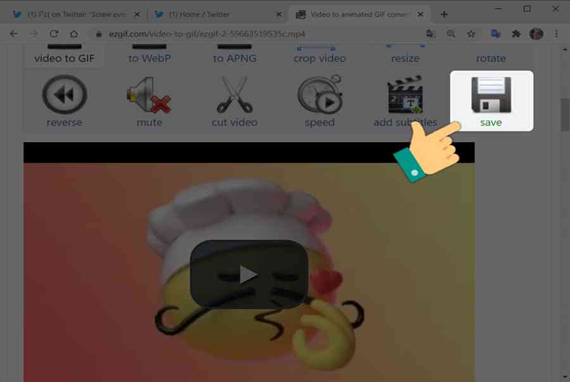Open the zoom magnifier control
This screenshot has height=382, width=570.
click(451, 34)
